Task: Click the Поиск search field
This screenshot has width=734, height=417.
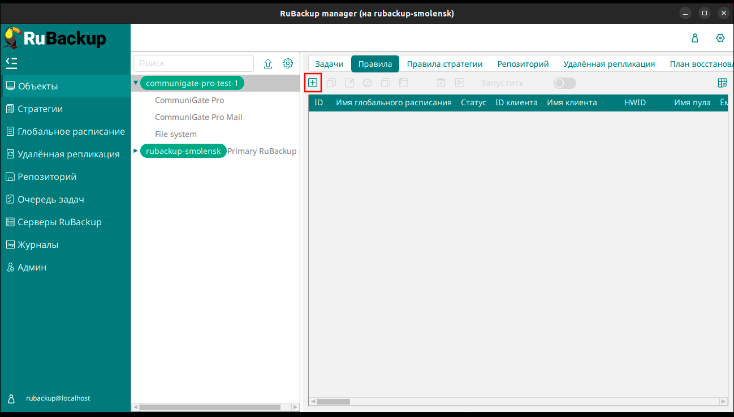Action: click(193, 63)
